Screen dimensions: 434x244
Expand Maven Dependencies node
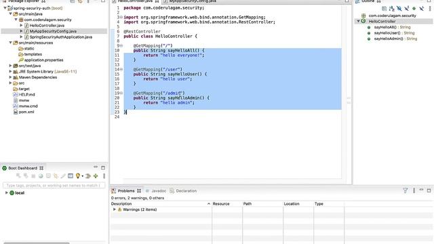point(11,77)
